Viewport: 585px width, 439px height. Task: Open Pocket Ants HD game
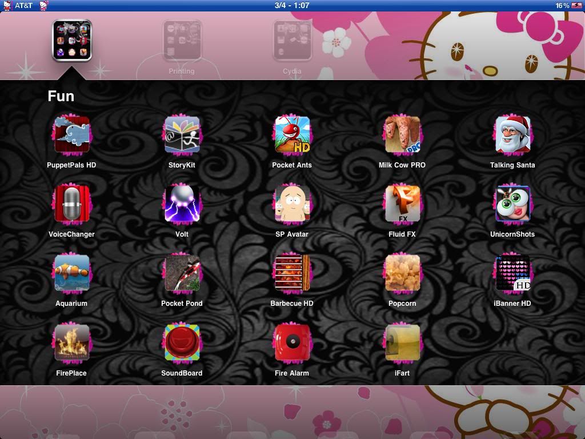(x=292, y=134)
